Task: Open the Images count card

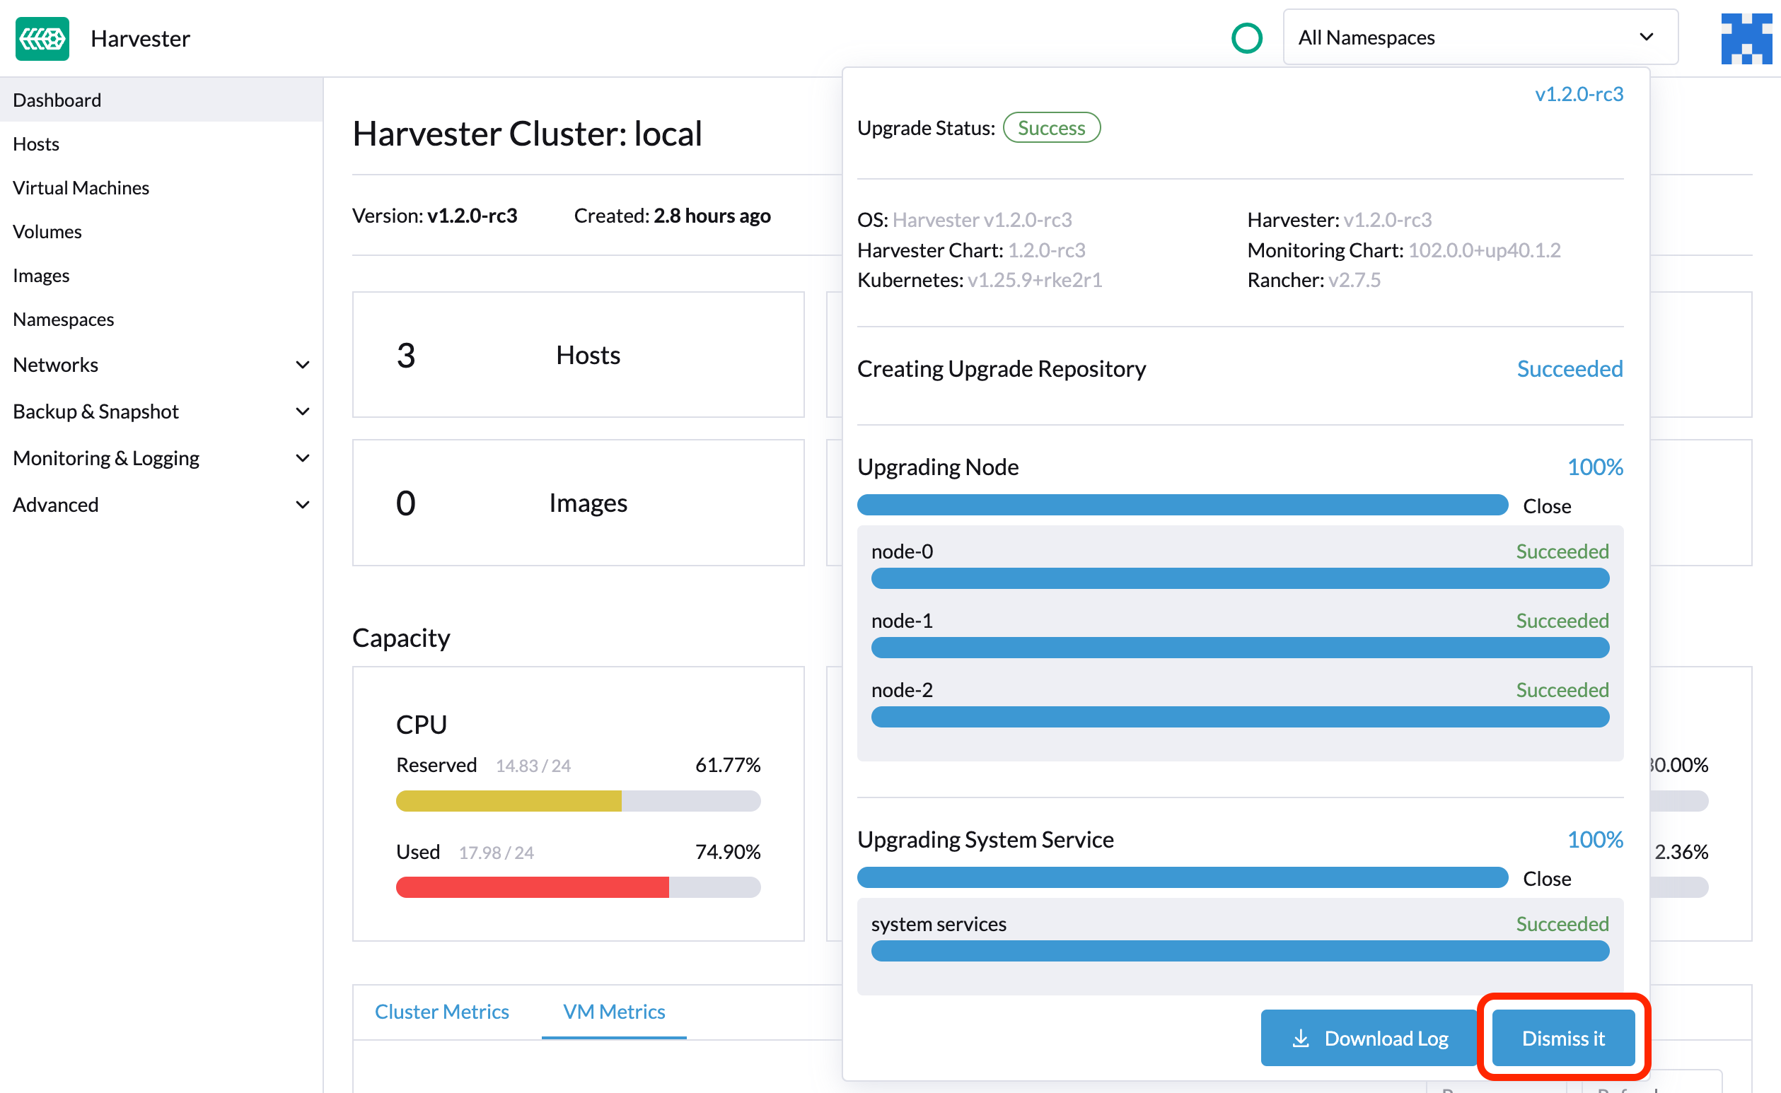Action: point(578,503)
